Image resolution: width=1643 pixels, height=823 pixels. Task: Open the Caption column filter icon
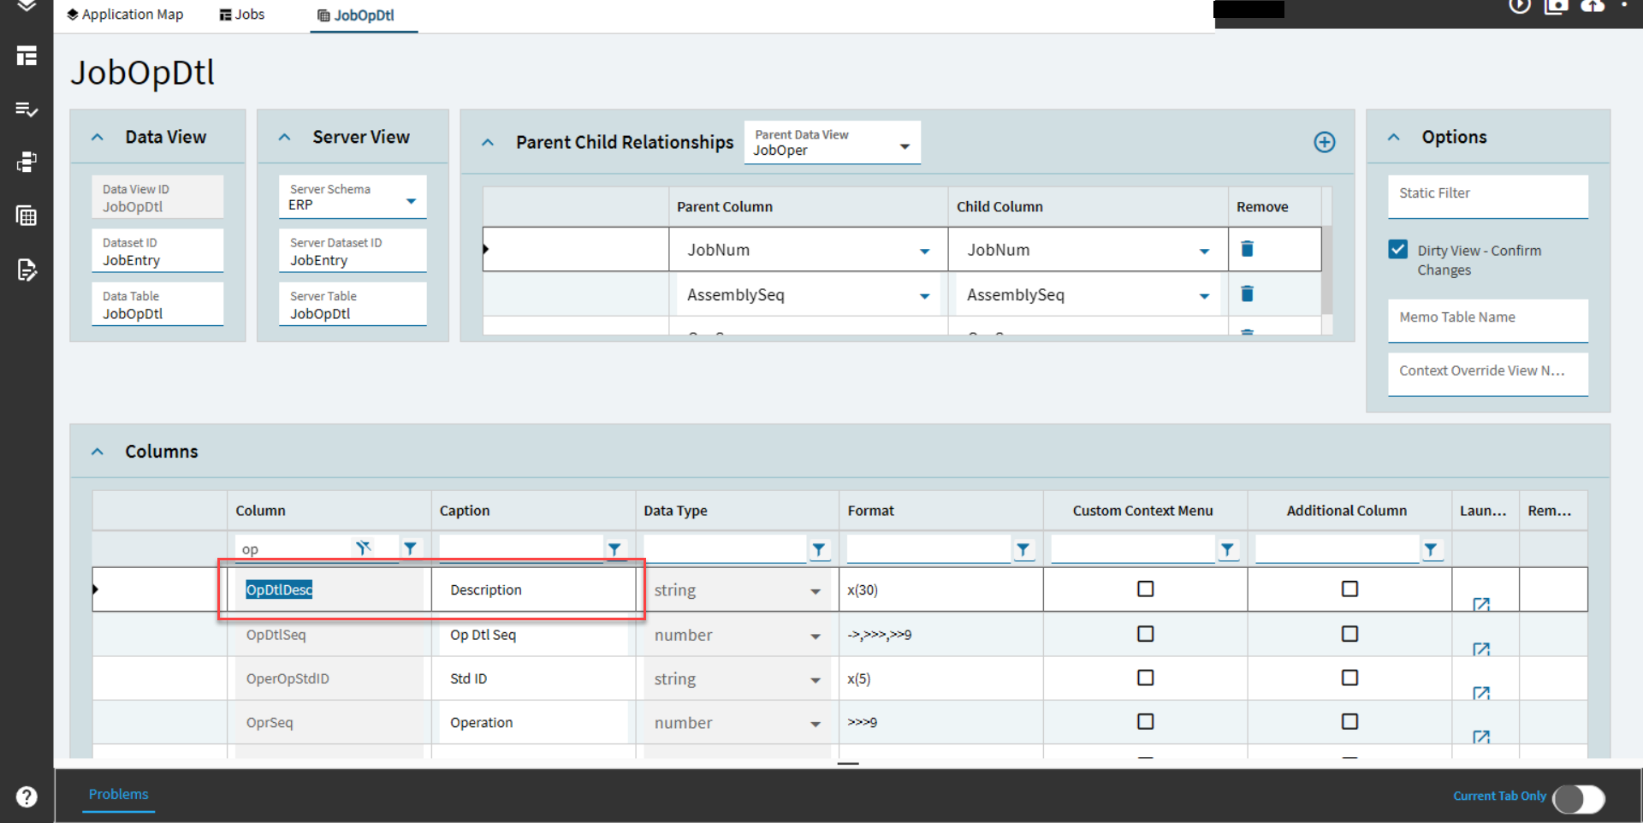tap(614, 549)
